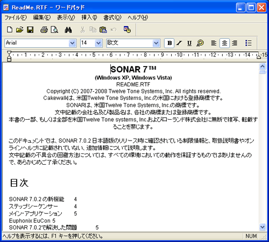Open the font color palette icon

pos(200,43)
